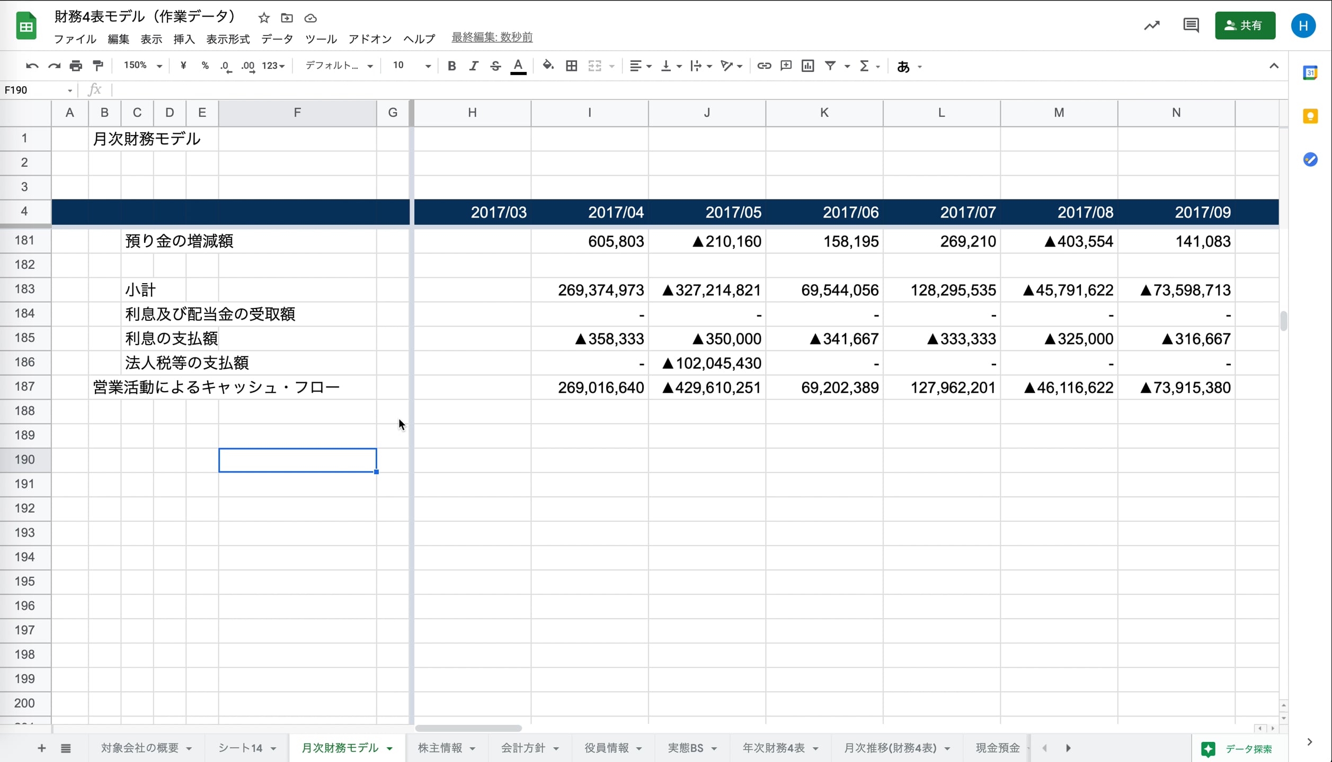
Task: Open the borders tool
Action: (x=571, y=66)
